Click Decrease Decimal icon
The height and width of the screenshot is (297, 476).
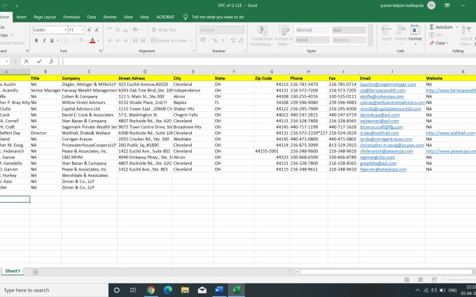coord(241,41)
